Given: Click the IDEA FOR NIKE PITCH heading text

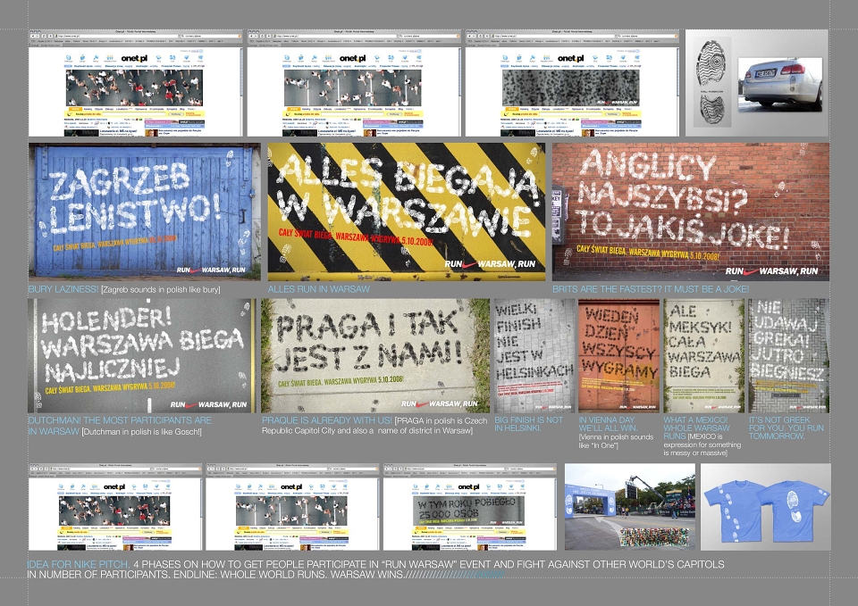Looking at the screenshot, I should pyautogui.click(x=79, y=564).
